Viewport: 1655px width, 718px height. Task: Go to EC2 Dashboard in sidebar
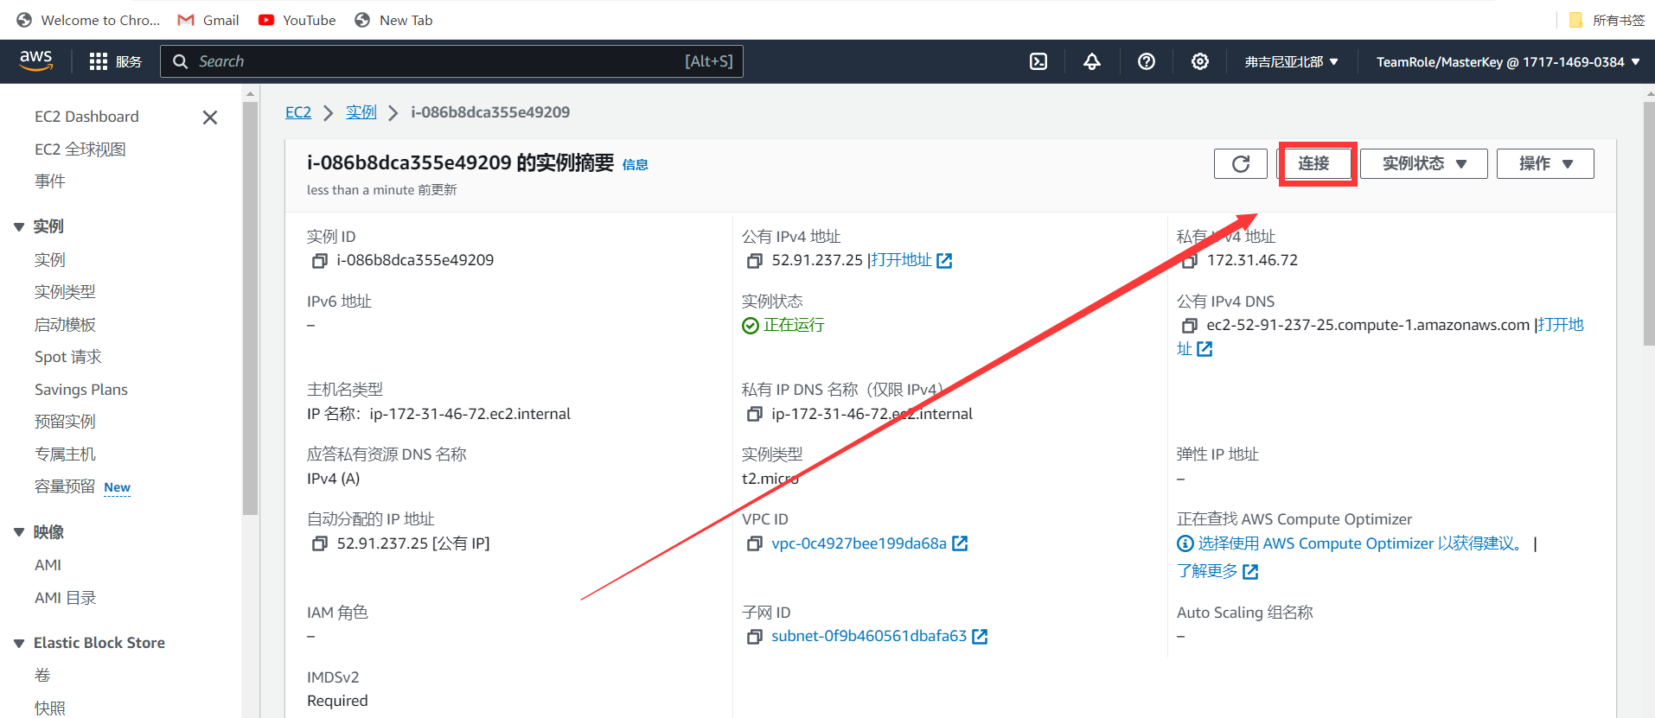click(86, 117)
